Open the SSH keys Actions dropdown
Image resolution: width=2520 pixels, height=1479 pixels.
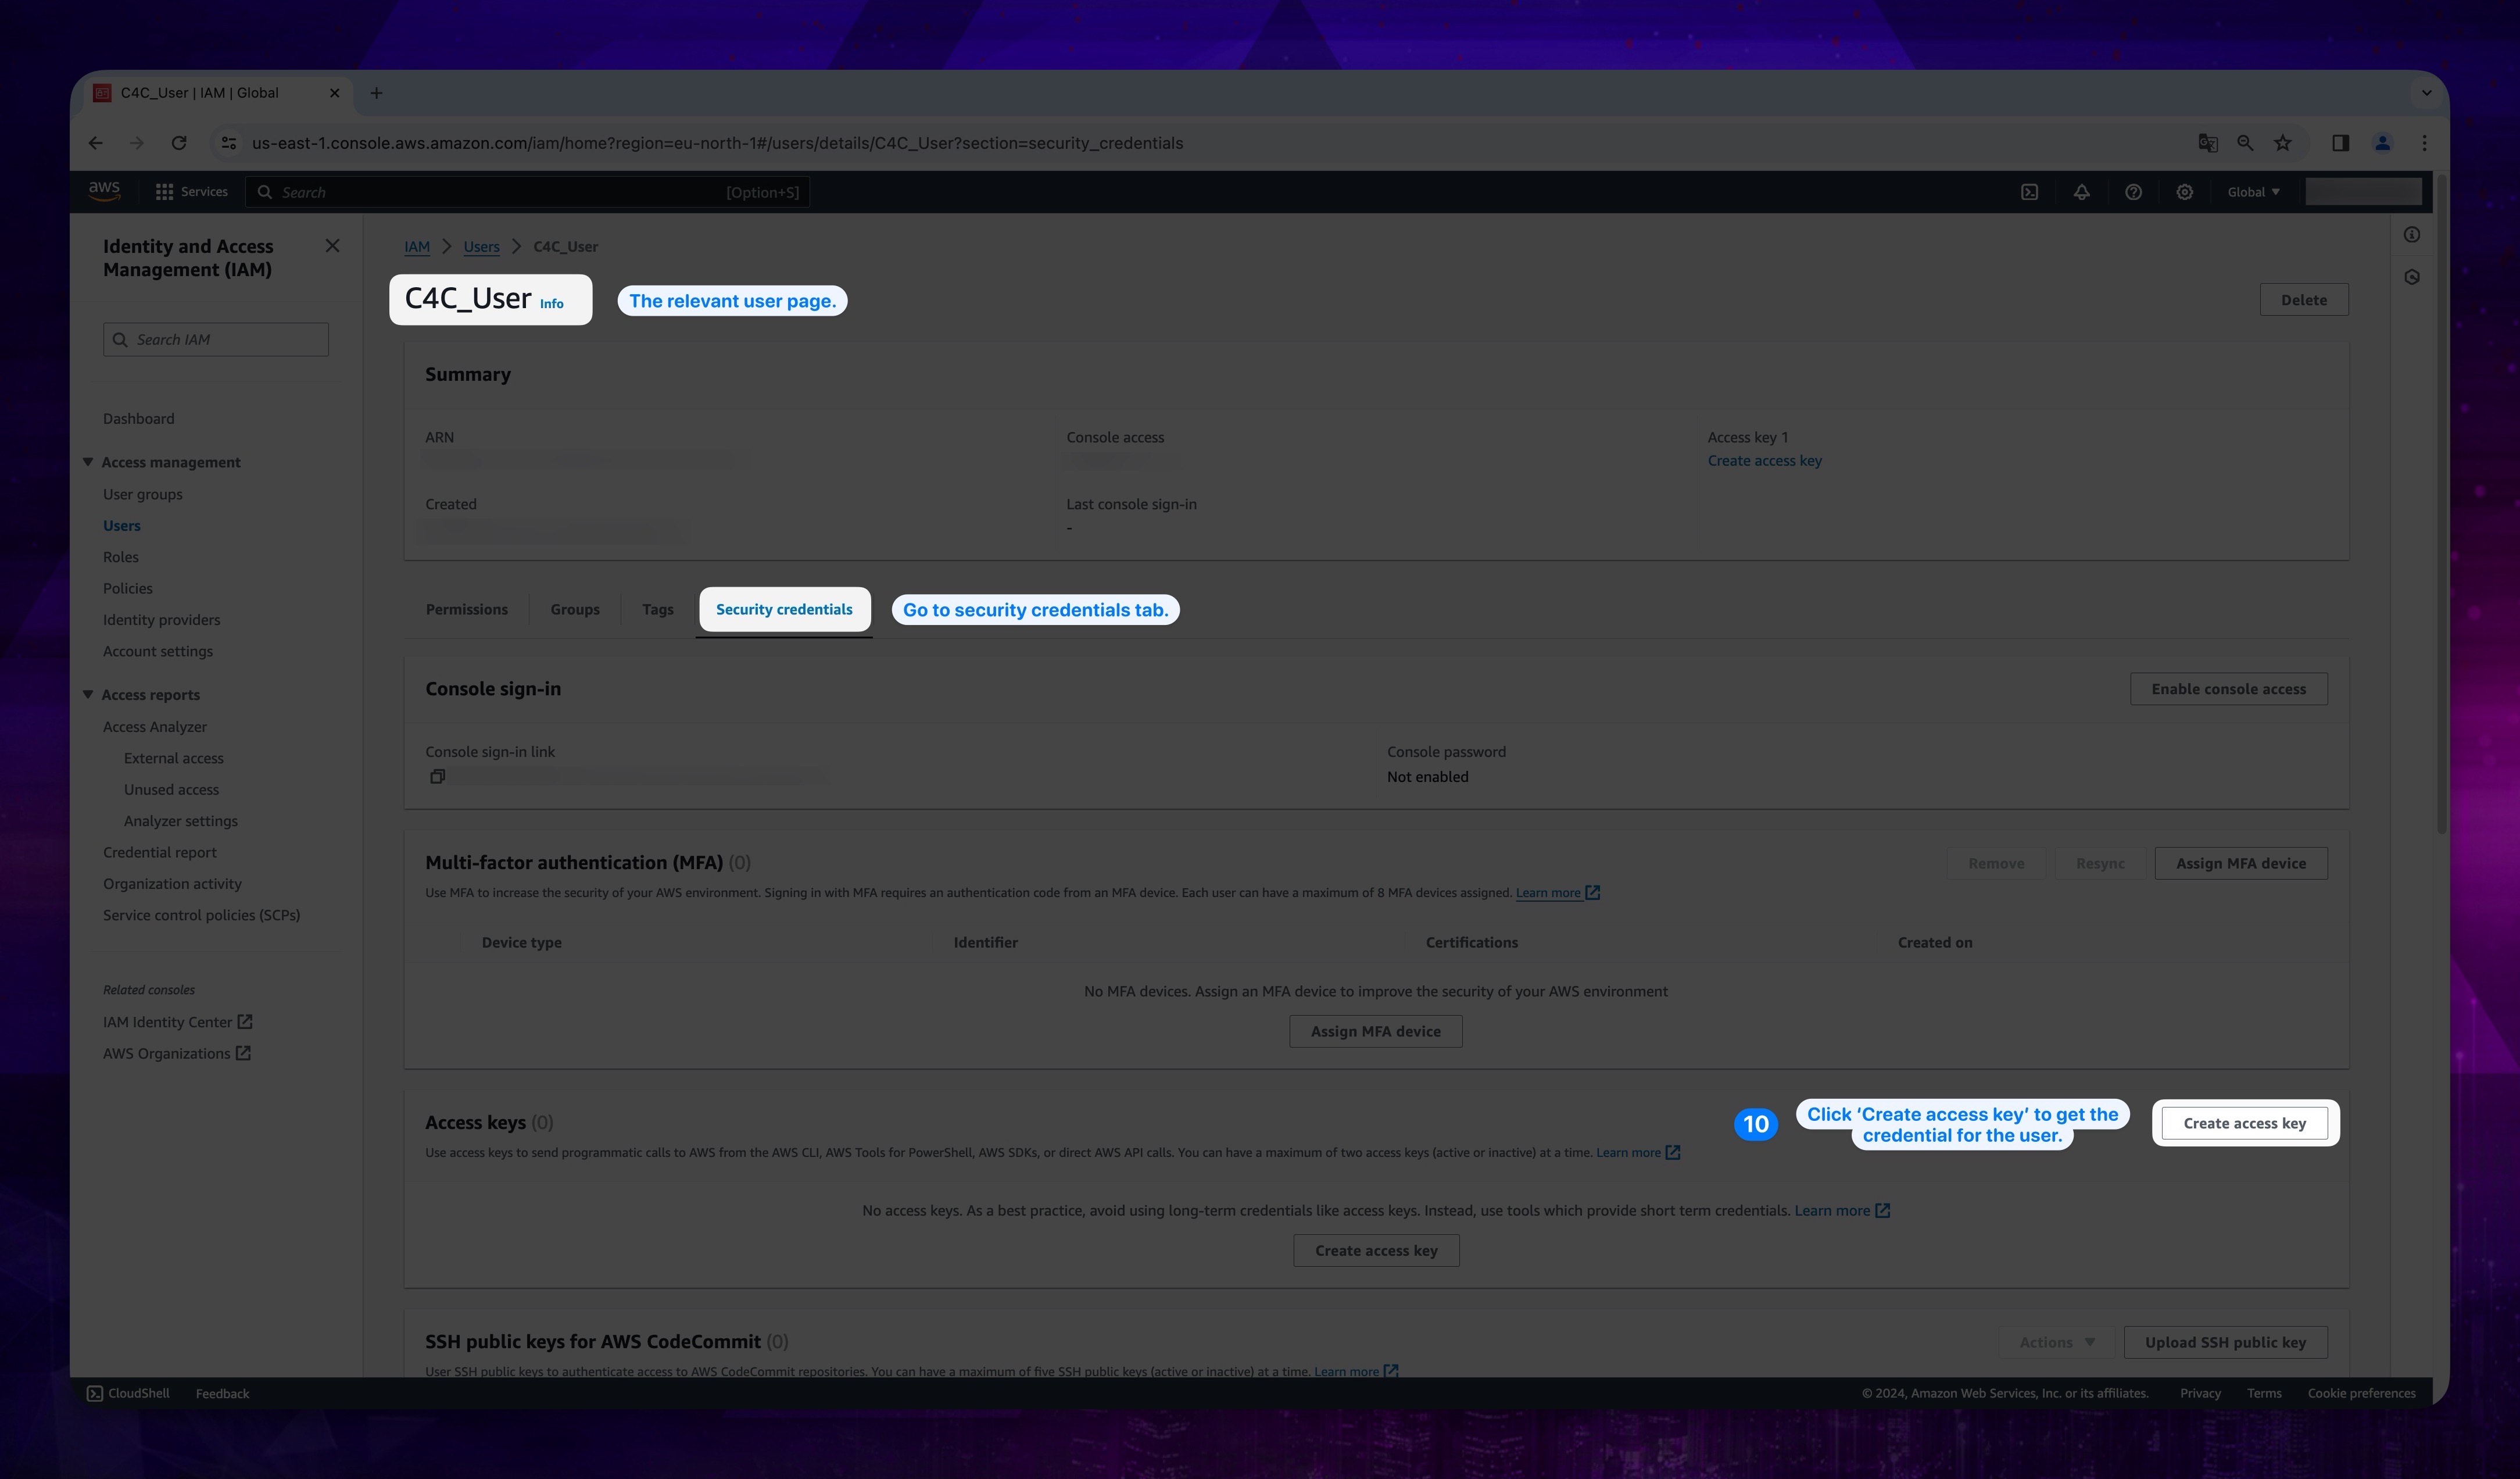2056,1342
